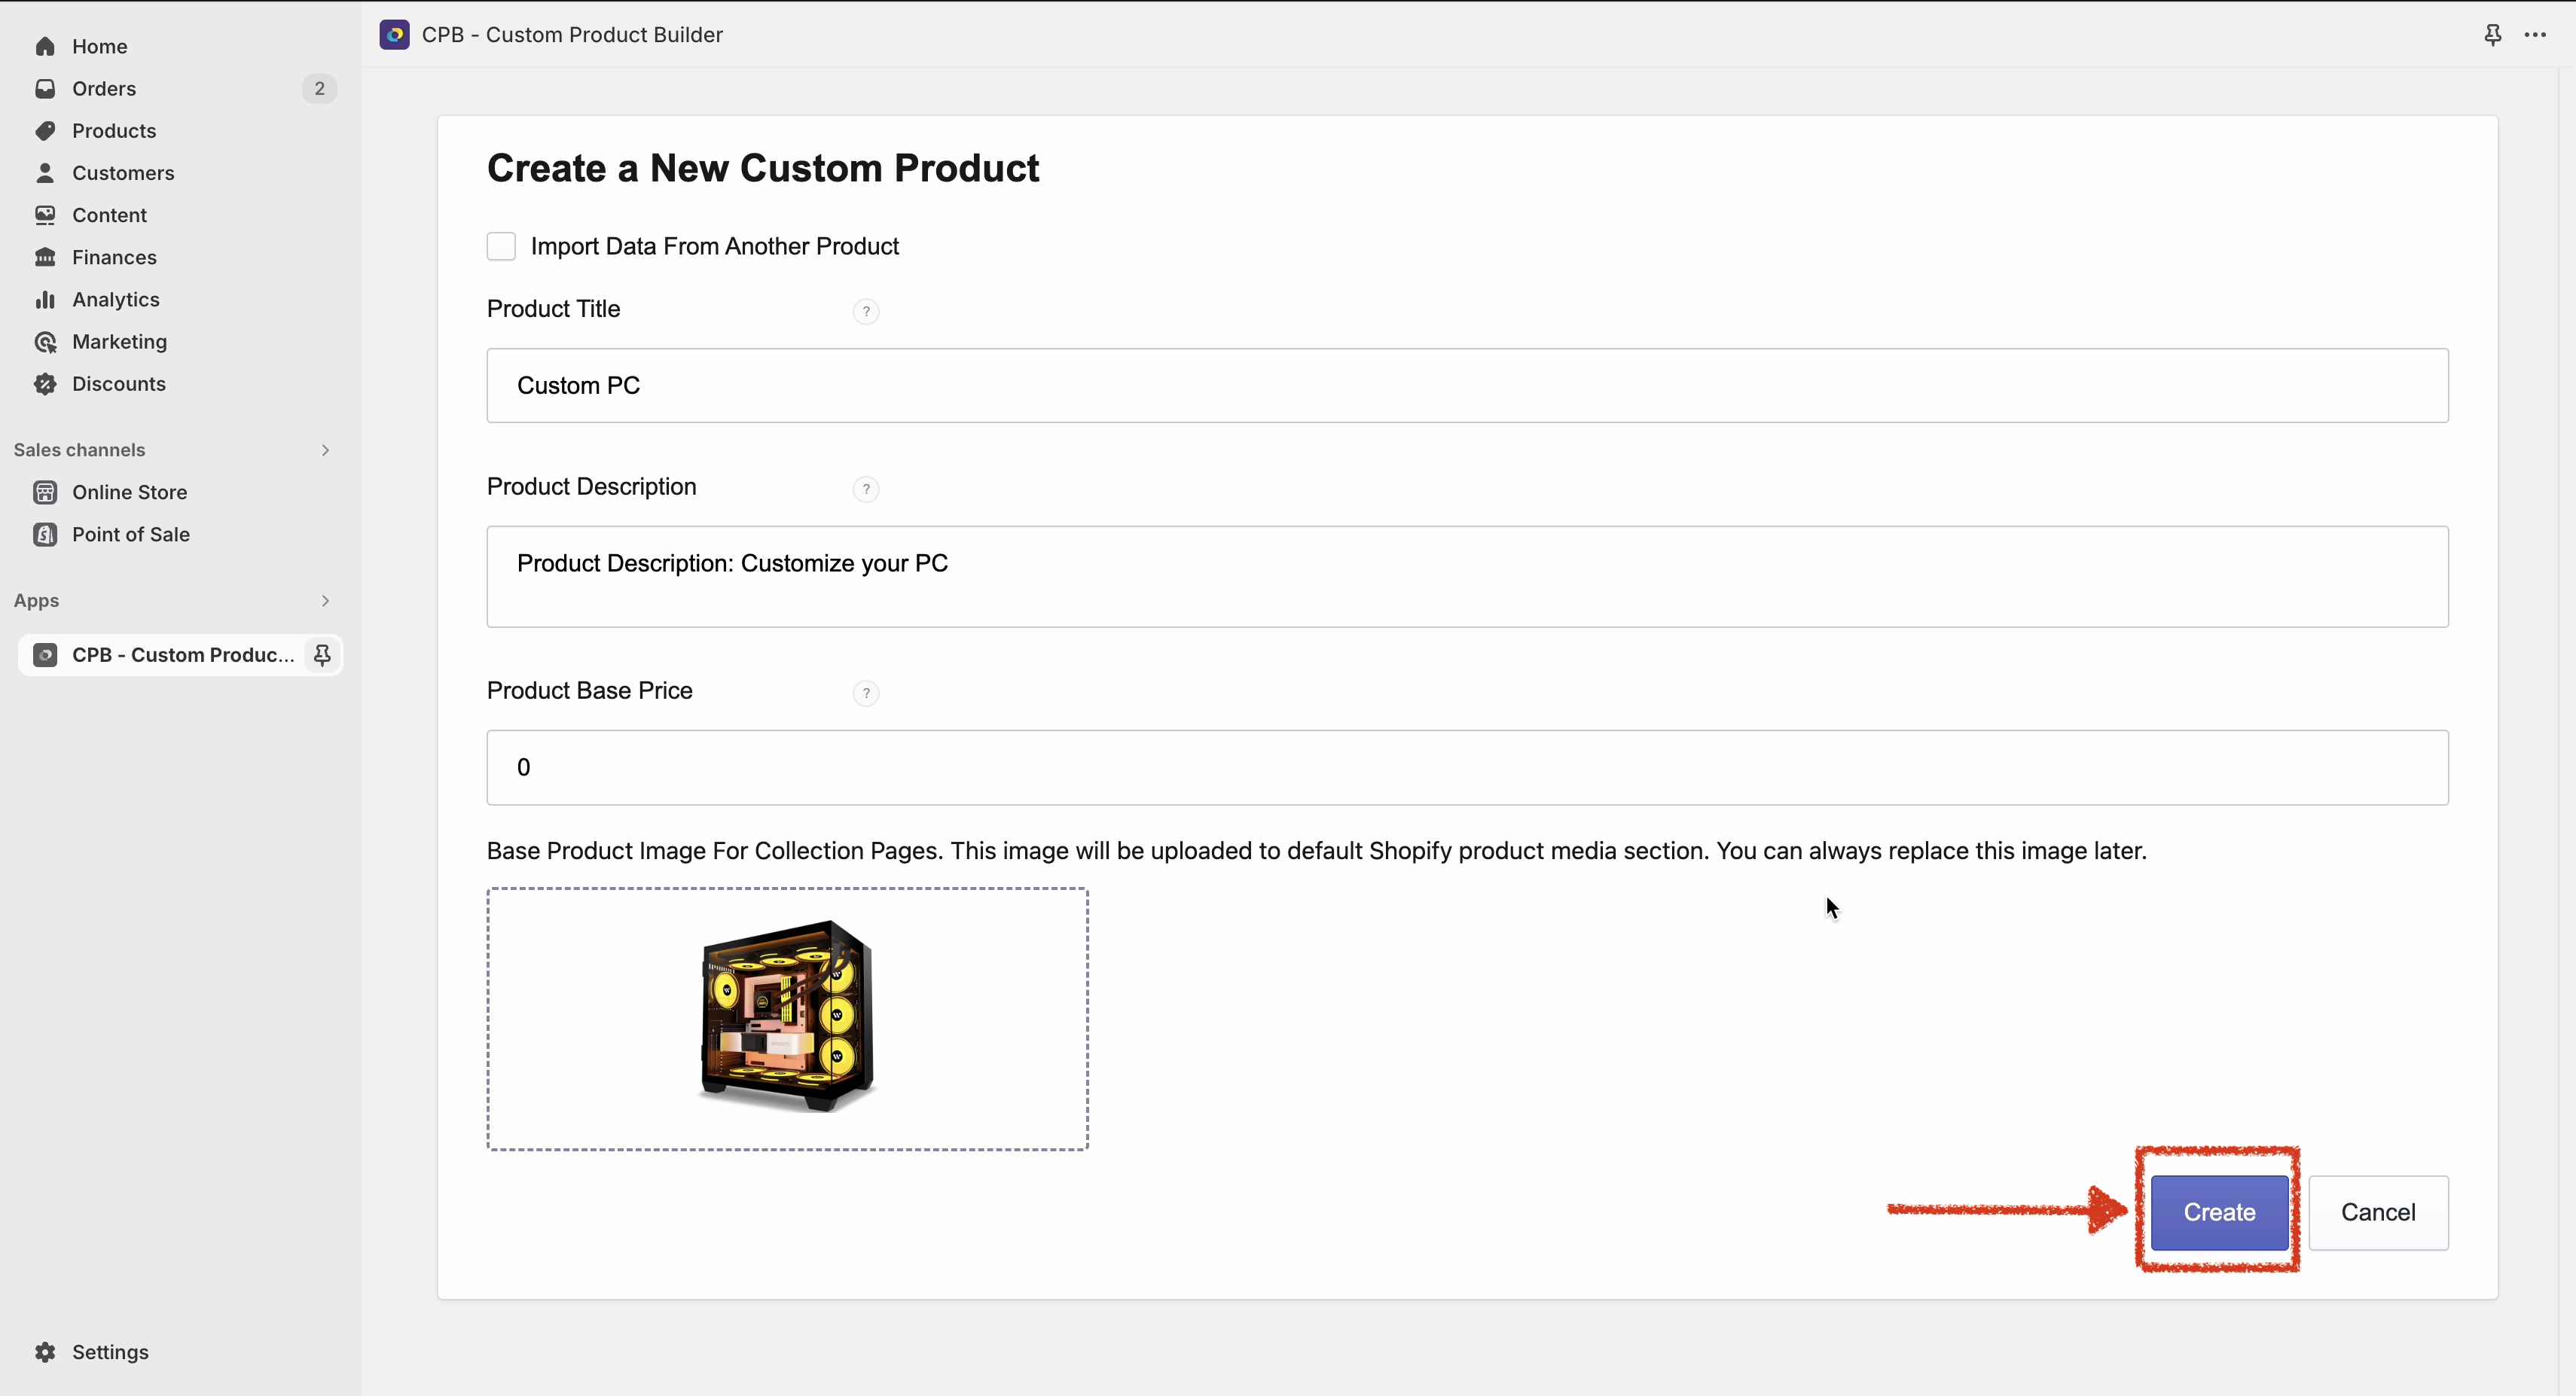The width and height of the screenshot is (2576, 1396).
Task: Open Analytics from the sidebar
Action: tap(116, 300)
